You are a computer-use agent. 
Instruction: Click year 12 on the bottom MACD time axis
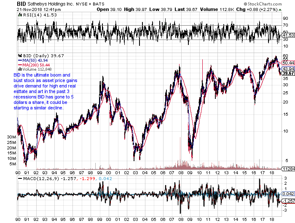(217, 219)
